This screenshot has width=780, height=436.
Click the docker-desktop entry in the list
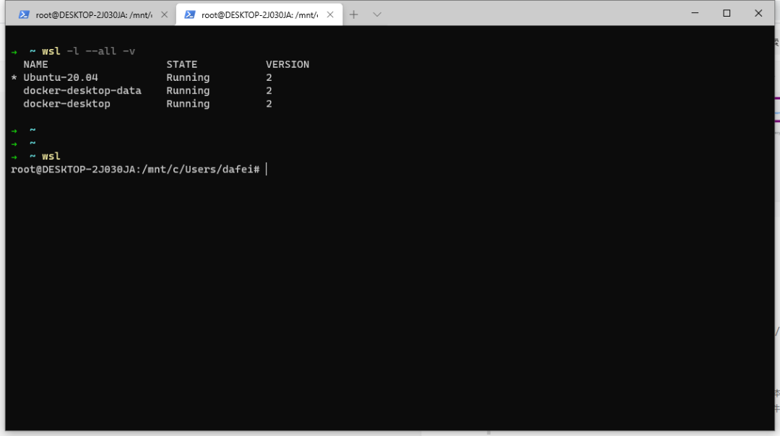tap(66, 103)
